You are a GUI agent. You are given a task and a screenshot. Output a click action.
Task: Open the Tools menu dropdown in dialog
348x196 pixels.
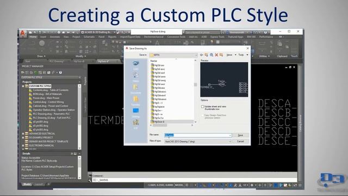[243, 55]
